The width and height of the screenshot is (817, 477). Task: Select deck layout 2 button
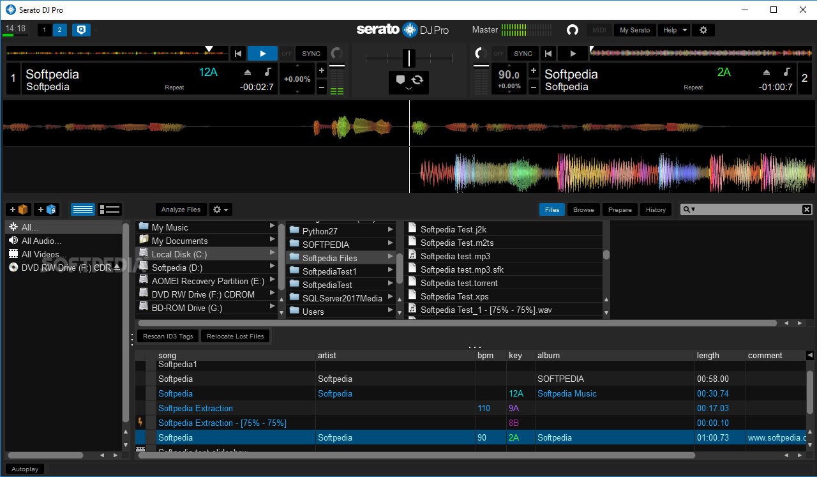(x=59, y=30)
